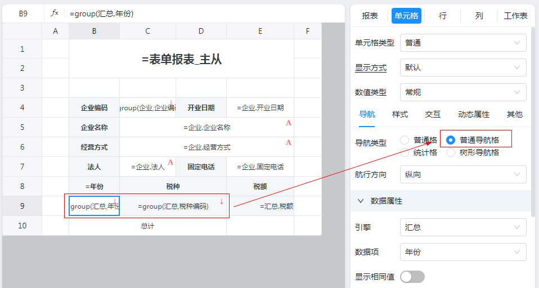Screen dimensions: 539x288
Task: Open the 动态属性 sub-tab
Action: point(473,115)
